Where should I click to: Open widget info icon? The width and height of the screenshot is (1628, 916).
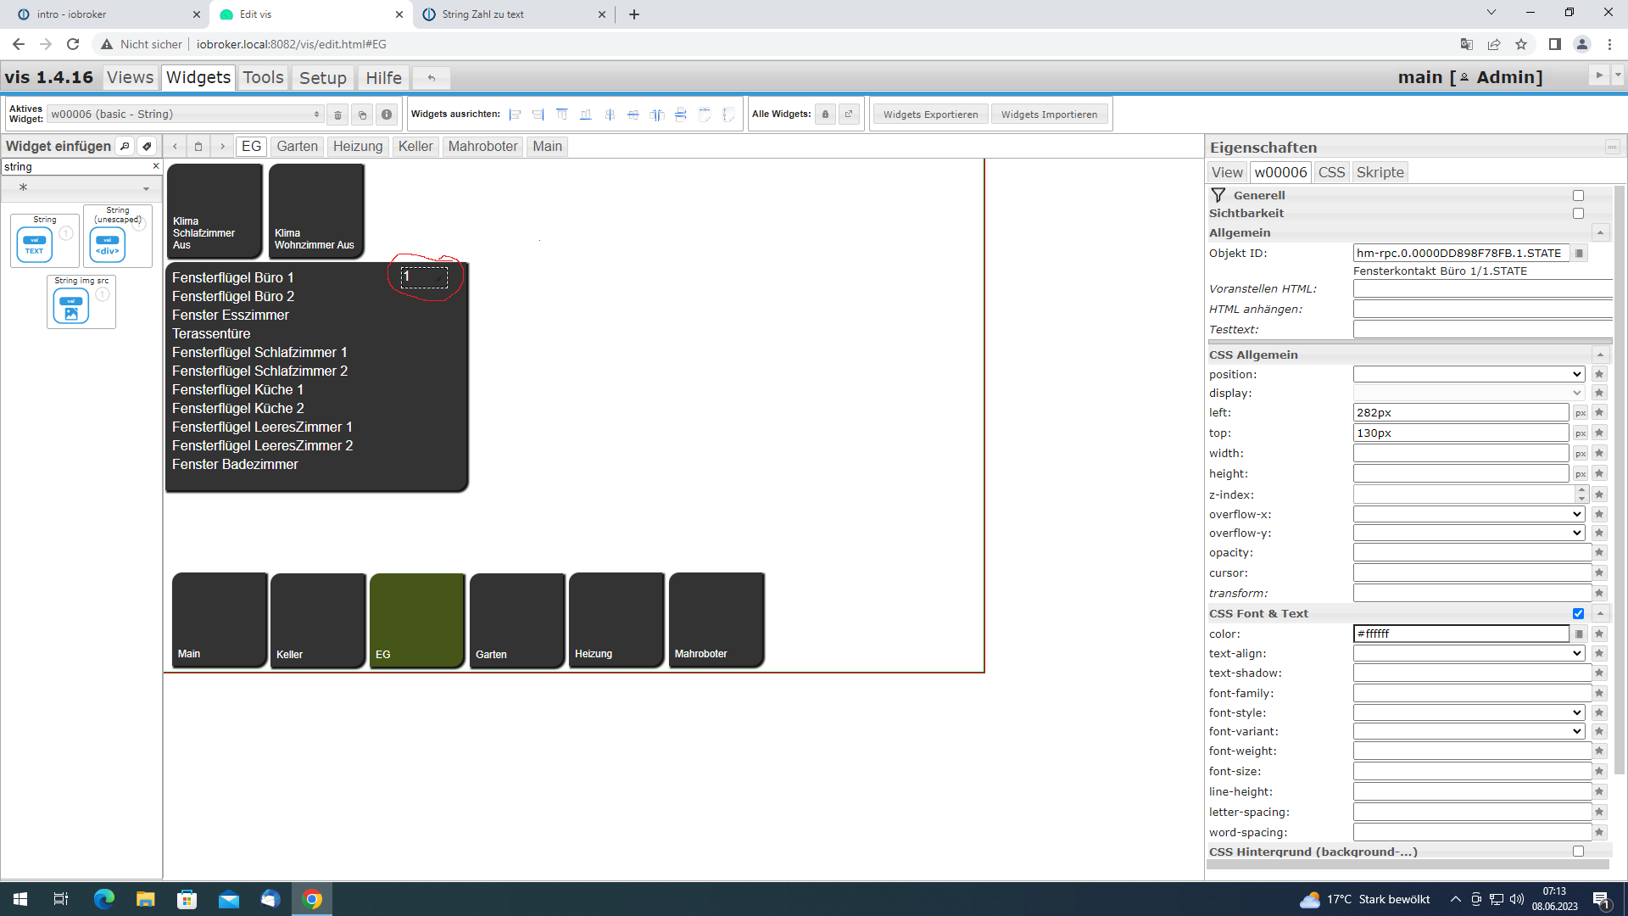[x=387, y=114]
